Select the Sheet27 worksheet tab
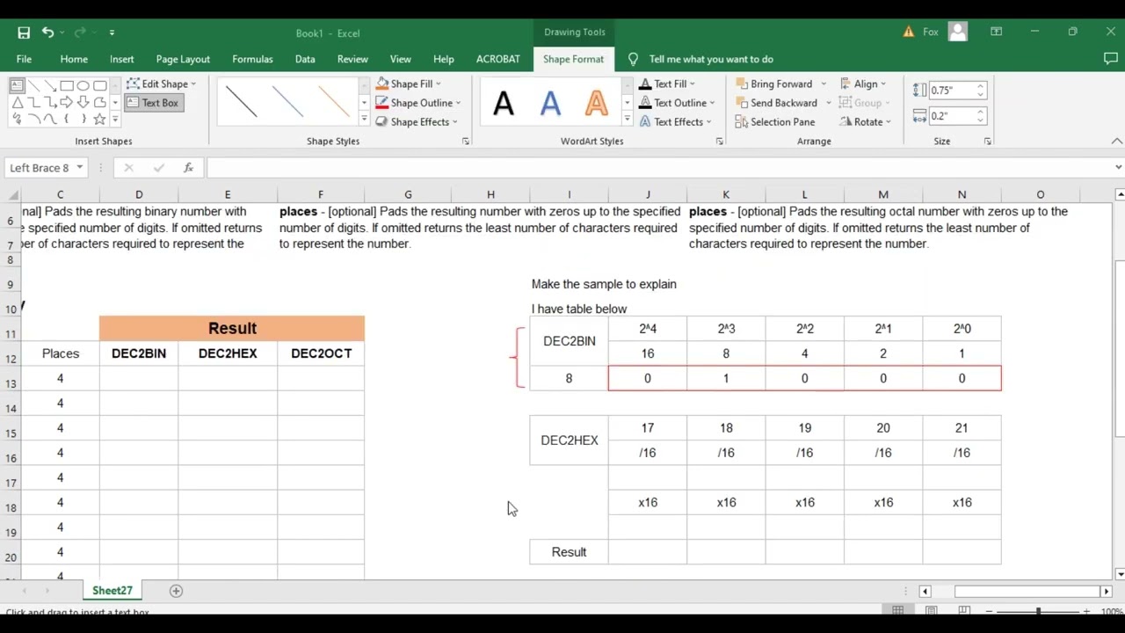The width and height of the screenshot is (1125, 633). pos(112,591)
